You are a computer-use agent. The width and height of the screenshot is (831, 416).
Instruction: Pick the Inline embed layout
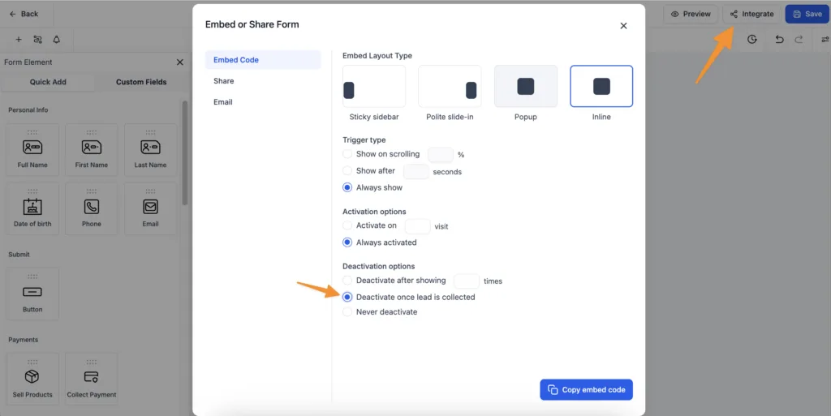[x=601, y=87]
